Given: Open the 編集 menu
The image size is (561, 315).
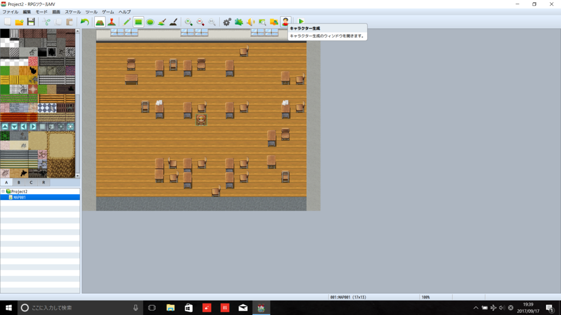Looking at the screenshot, I should tap(27, 12).
